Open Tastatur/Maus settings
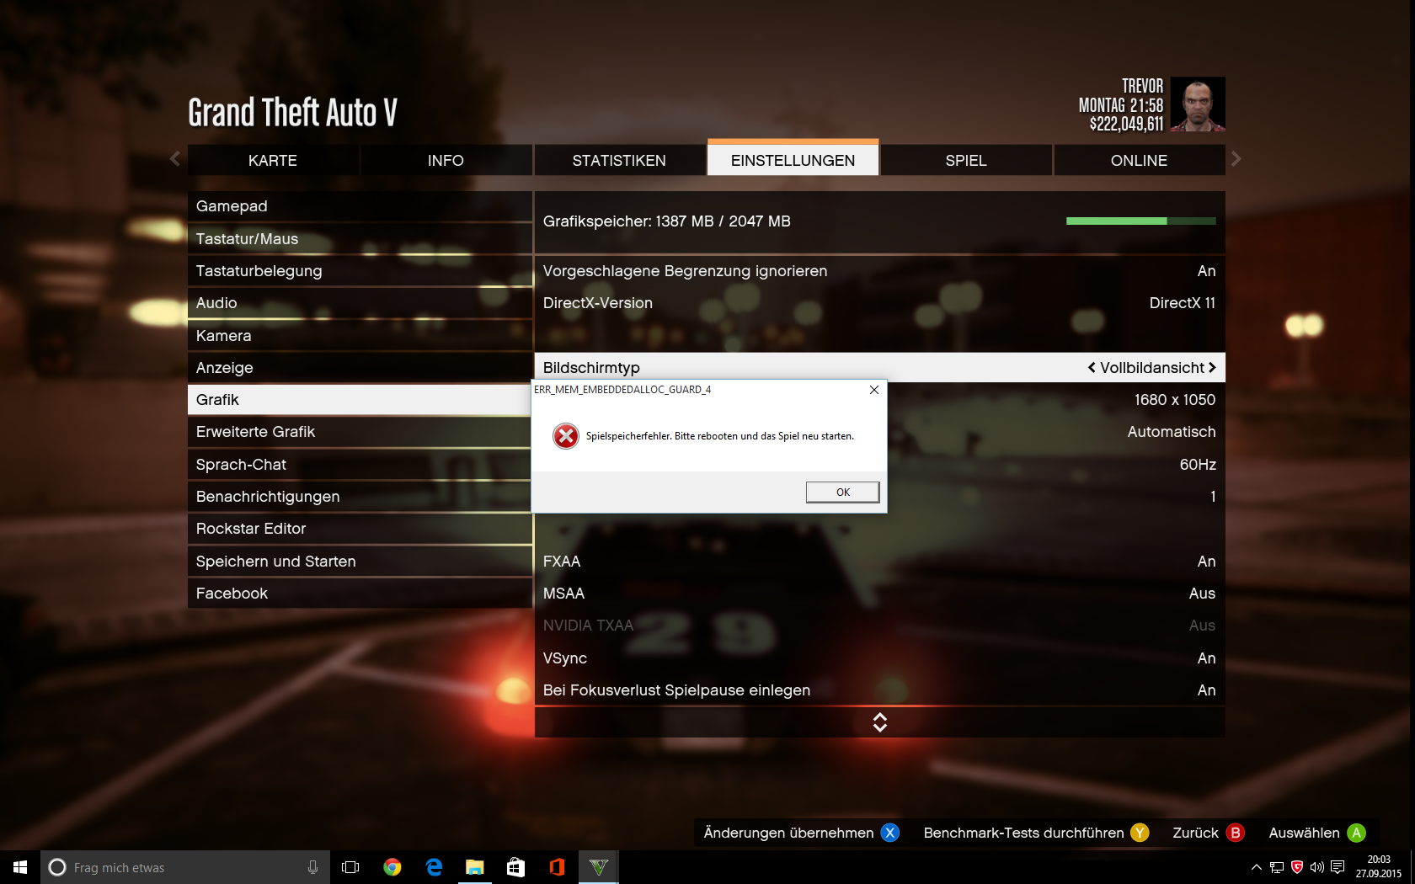Screen dimensions: 1415x884 pyautogui.click(x=360, y=239)
